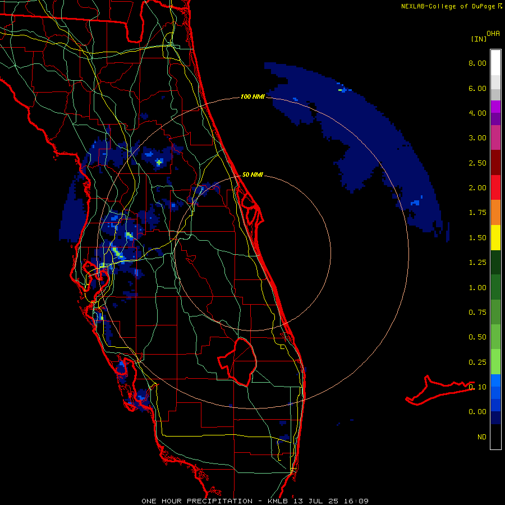Viewport: 505px width, 505px height.
Task: Click the 0.25 legend value
Action: pyautogui.click(x=478, y=362)
